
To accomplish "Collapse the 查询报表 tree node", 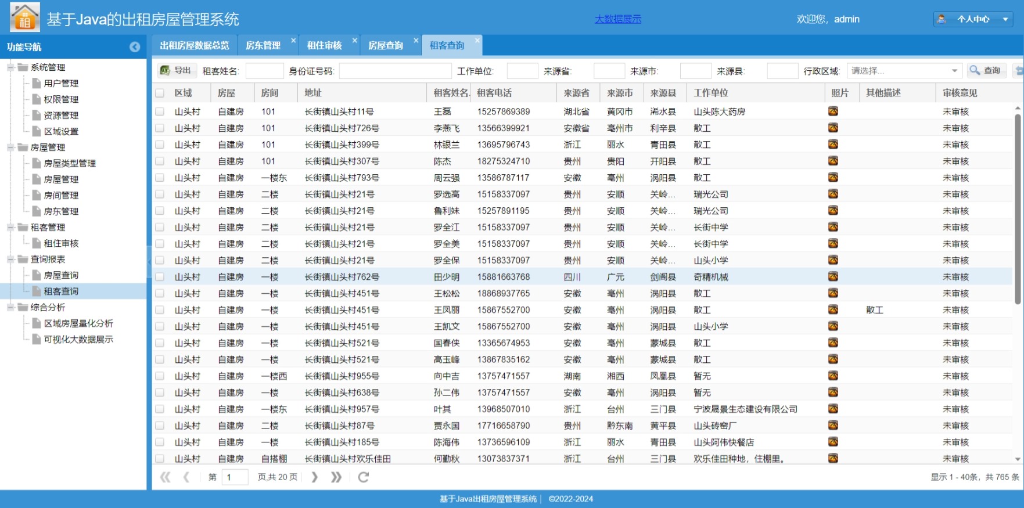I will 10,260.
